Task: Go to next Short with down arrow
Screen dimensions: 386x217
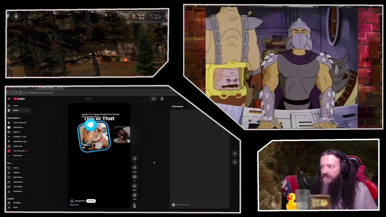Action: tap(235, 162)
